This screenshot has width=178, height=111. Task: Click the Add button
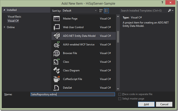click(x=146, y=104)
